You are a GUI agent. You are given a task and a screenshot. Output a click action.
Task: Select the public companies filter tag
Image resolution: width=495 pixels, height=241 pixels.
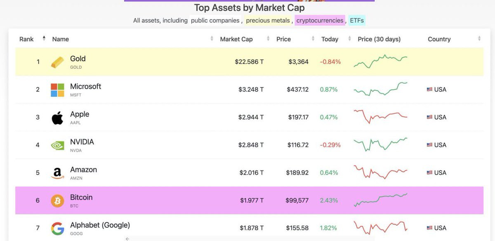tap(215, 20)
